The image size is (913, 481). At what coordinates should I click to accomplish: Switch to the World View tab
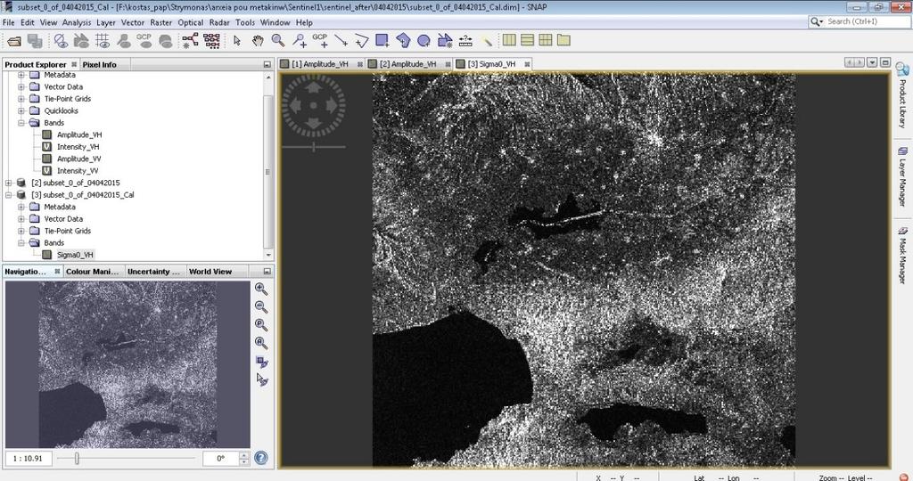point(210,272)
